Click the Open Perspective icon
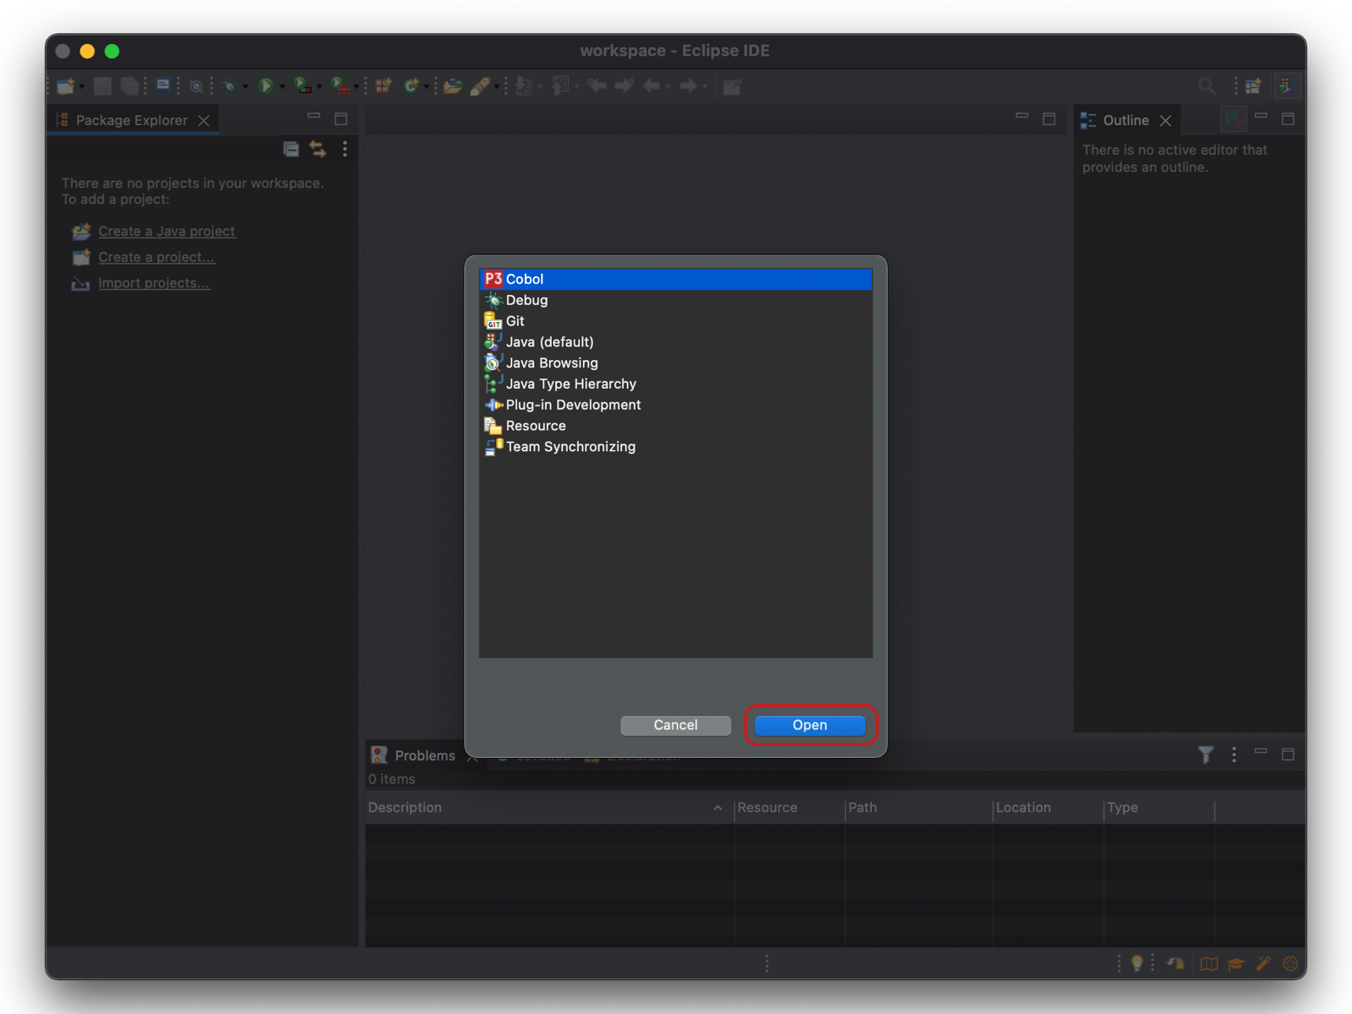This screenshot has height=1014, width=1352. [1253, 86]
